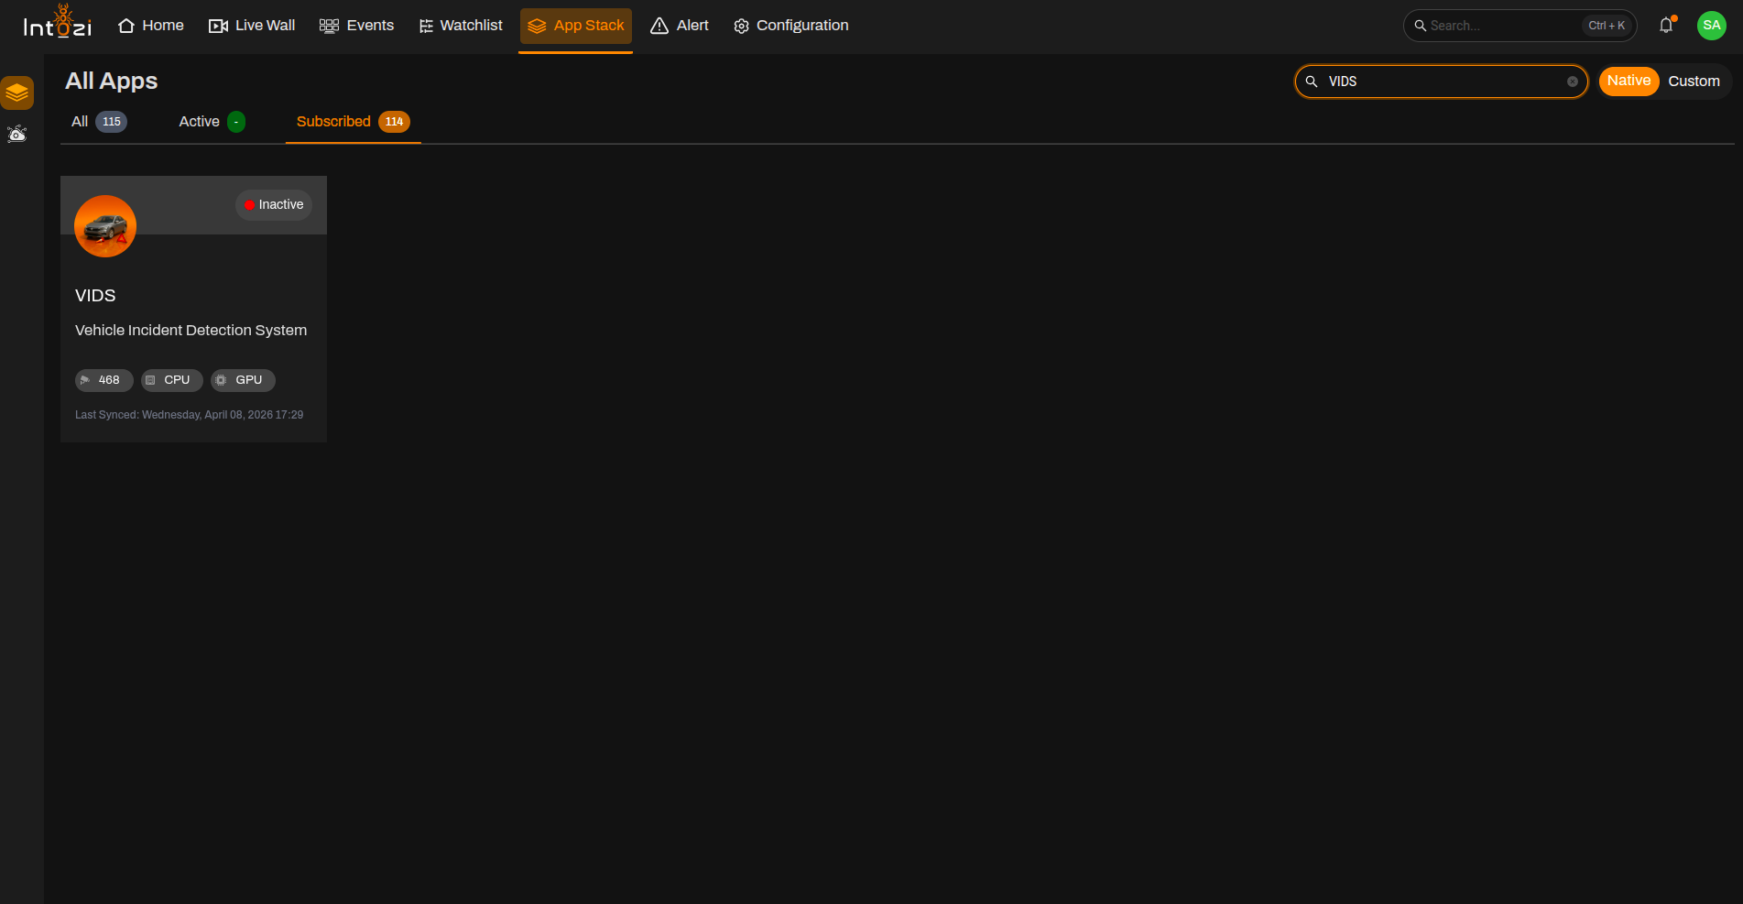Click the Live Wall camera icon
This screenshot has width=1743, height=904.
click(x=218, y=26)
